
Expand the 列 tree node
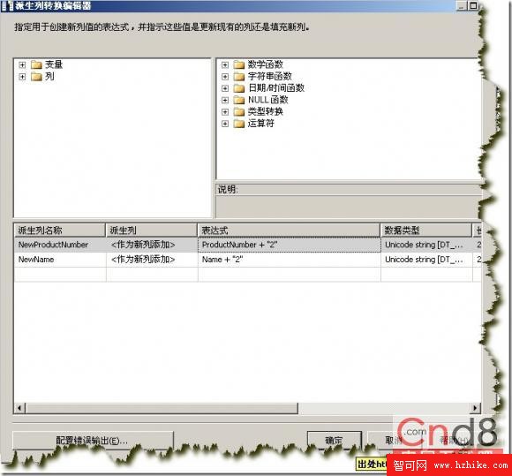[x=22, y=77]
